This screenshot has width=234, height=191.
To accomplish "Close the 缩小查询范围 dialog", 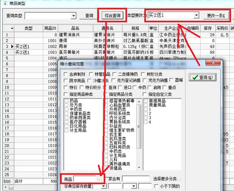I will tap(213, 63).
